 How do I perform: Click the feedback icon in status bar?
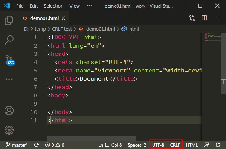click(x=206, y=145)
